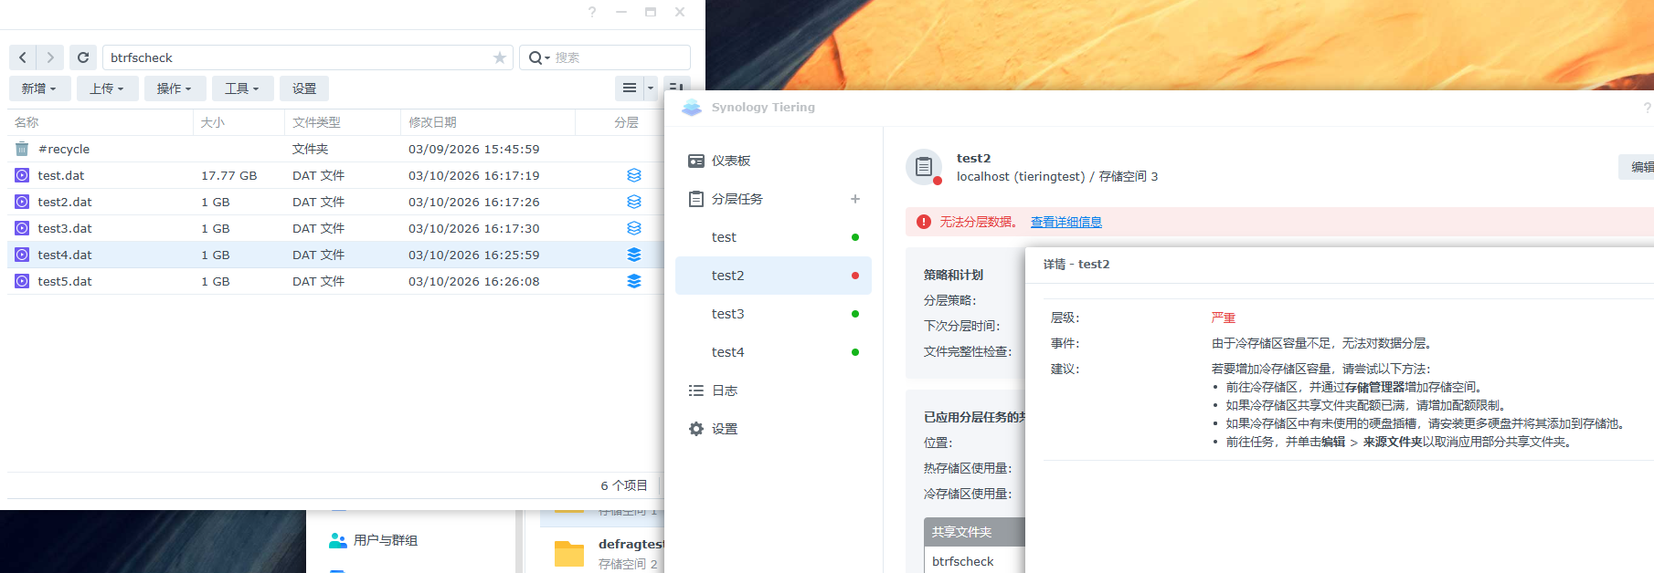Bookmark the path with the star icon
Screen dimensions: 1654x573
coord(499,57)
